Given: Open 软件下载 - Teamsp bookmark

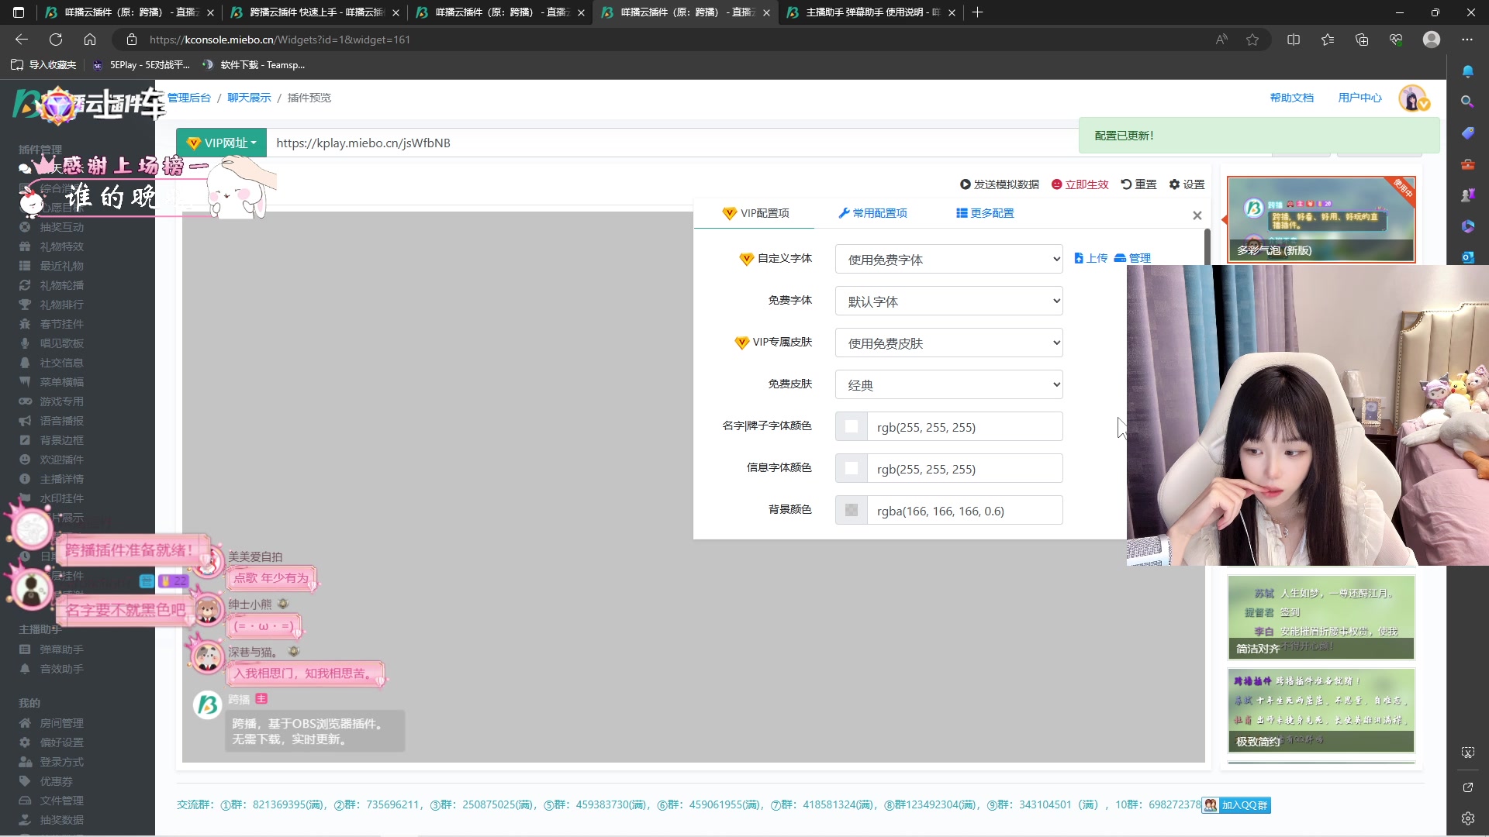Looking at the screenshot, I should 254,65.
